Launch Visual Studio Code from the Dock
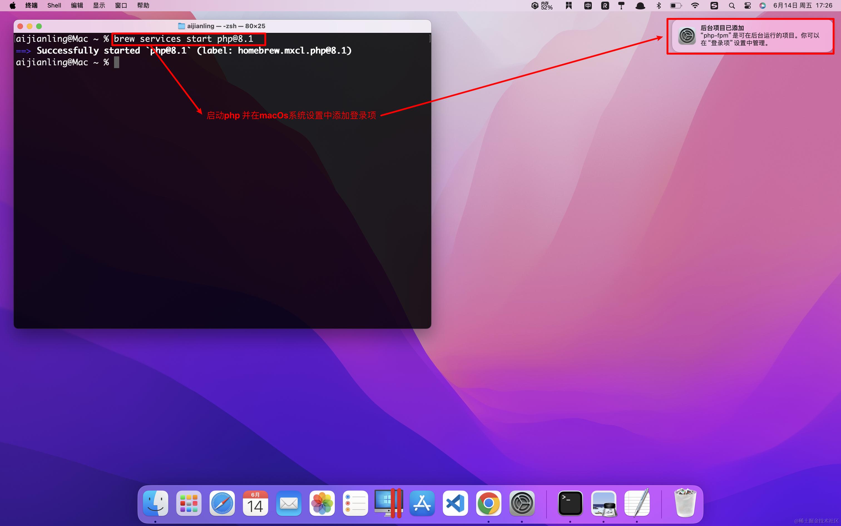The width and height of the screenshot is (841, 526). (x=456, y=503)
